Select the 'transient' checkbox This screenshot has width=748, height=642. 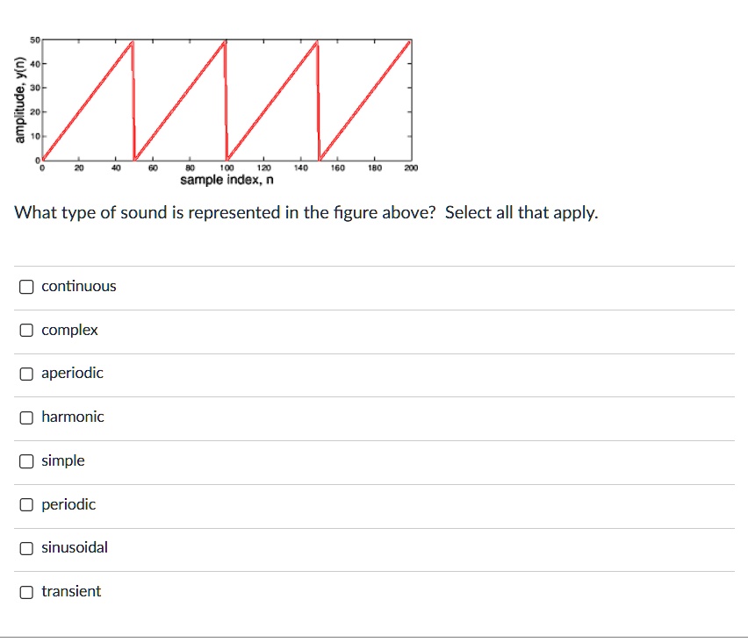click(26, 592)
